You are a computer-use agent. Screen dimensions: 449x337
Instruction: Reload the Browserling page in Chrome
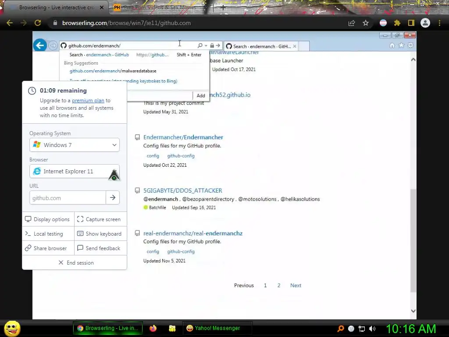[x=38, y=23]
